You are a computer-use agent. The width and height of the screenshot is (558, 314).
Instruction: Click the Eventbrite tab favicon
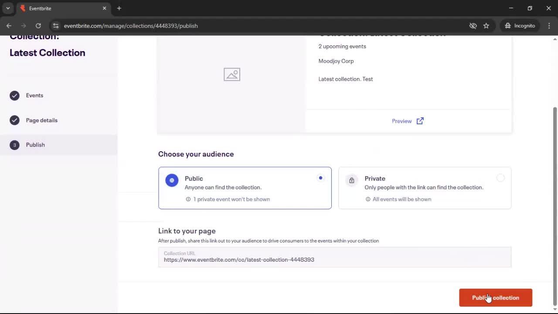point(23,8)
